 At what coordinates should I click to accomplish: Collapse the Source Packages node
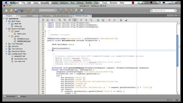point(6,29)
